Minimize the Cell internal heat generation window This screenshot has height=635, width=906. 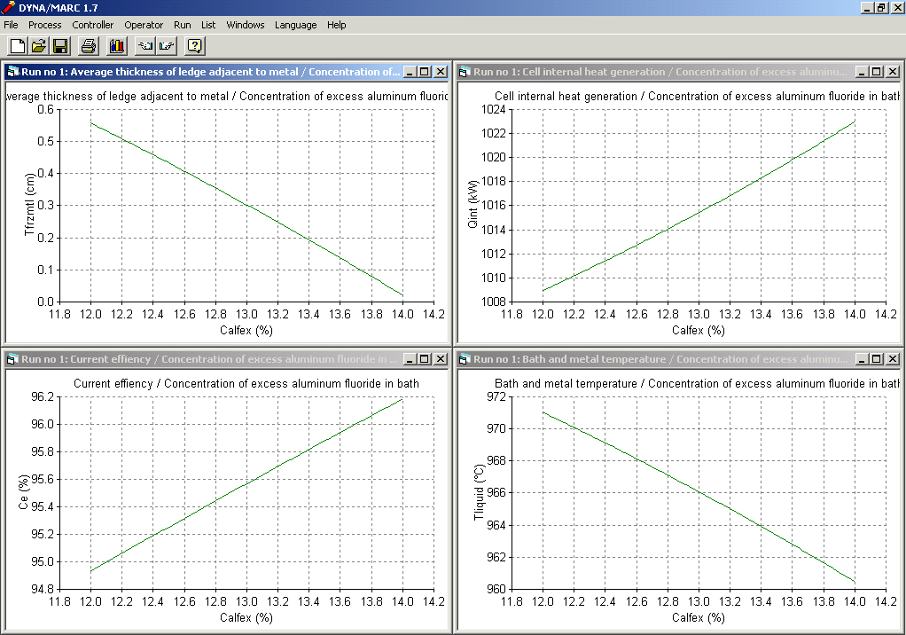[863, 72]
